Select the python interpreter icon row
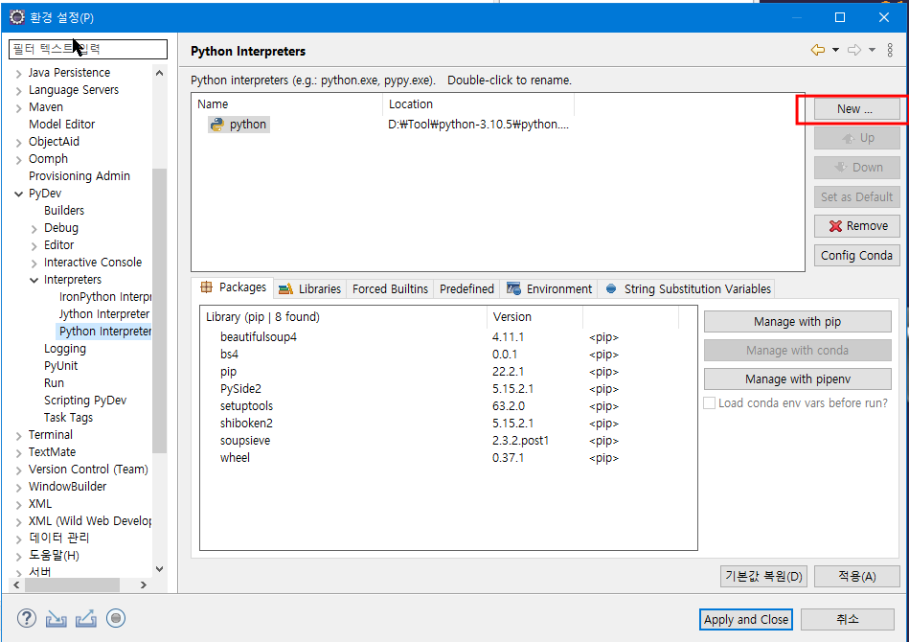 coord(239,125)
